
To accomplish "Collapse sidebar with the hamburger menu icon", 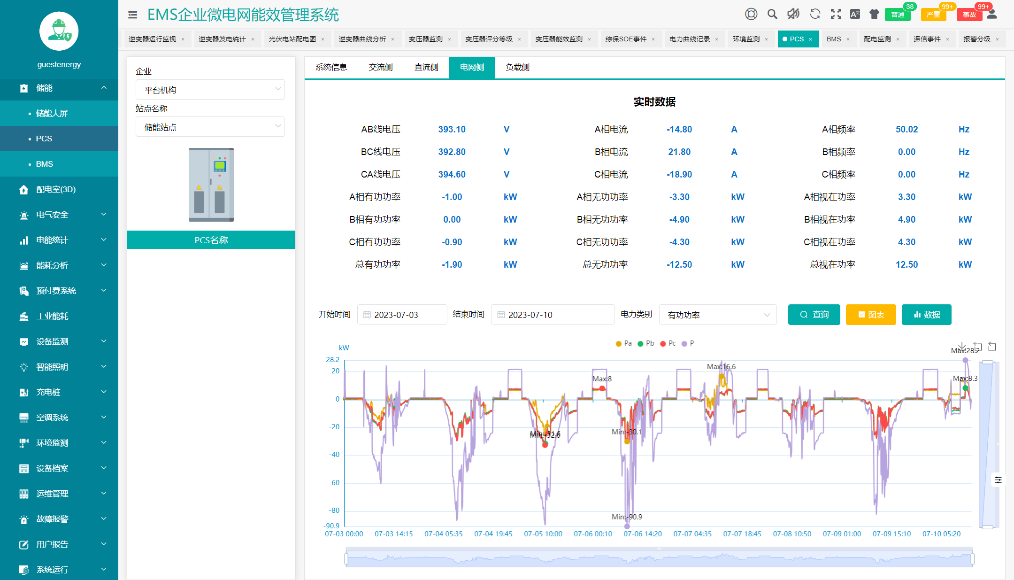I will pos(132,15).
